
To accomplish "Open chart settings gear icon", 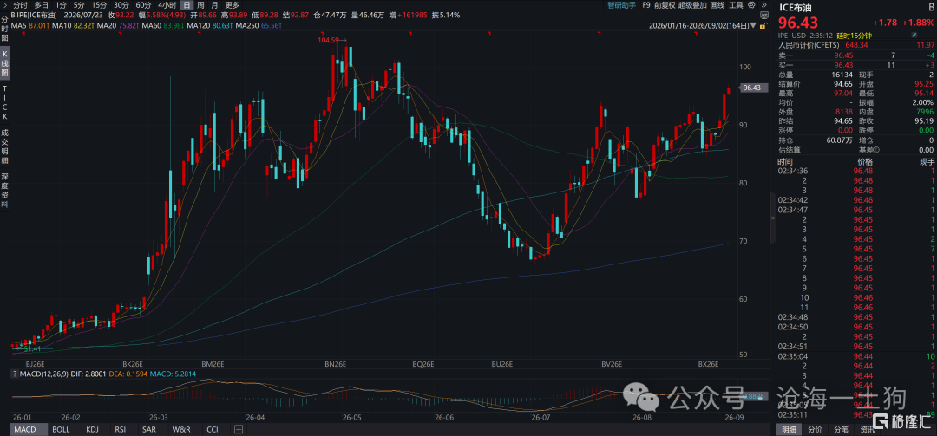I will pyautogui.click(x=751, y=5).
